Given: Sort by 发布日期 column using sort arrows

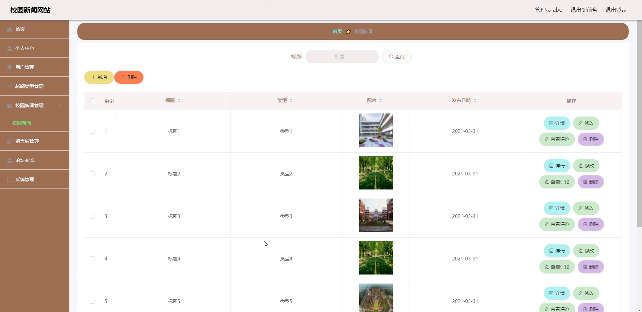Looking at the screenshot, I should (x=475, y=100).
